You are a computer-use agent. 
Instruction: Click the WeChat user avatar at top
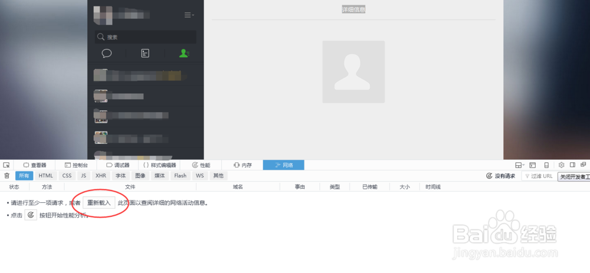[x=103, y=15]
